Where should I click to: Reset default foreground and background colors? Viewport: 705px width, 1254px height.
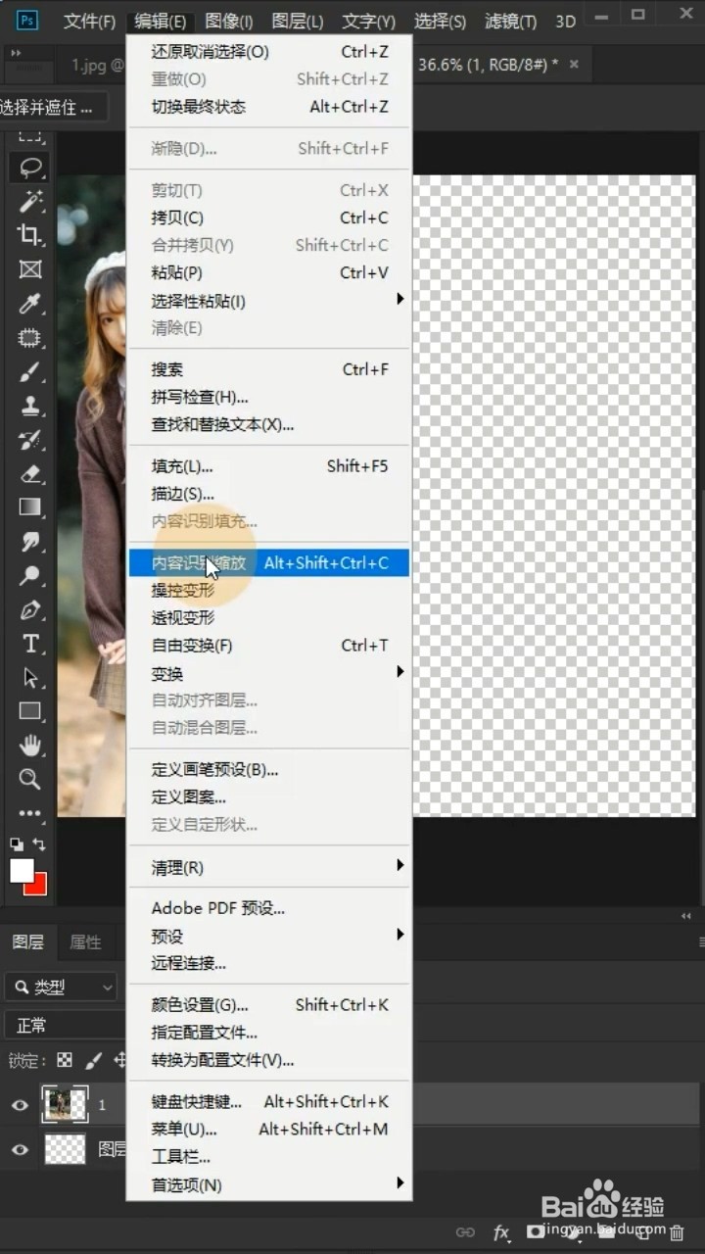[x=17, y=844]
